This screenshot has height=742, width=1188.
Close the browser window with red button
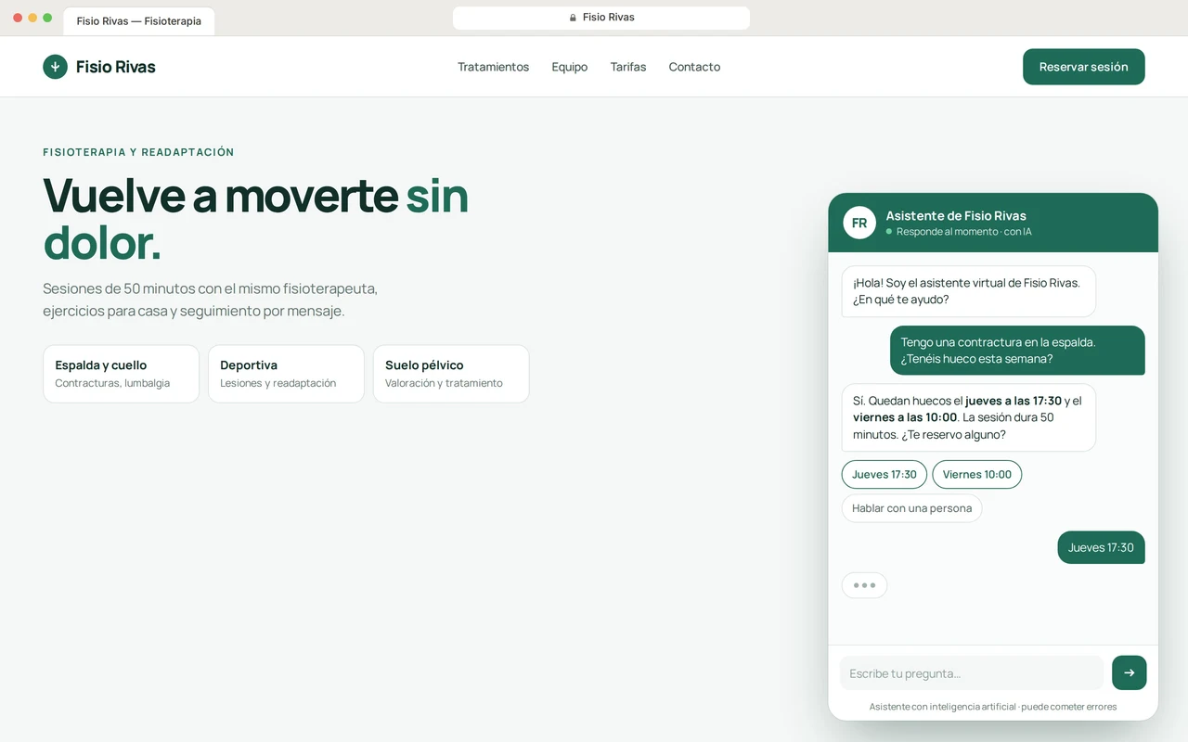pos(18,18)
